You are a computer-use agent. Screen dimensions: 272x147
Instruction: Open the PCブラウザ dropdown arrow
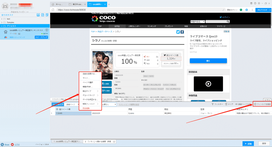[270, 10]
